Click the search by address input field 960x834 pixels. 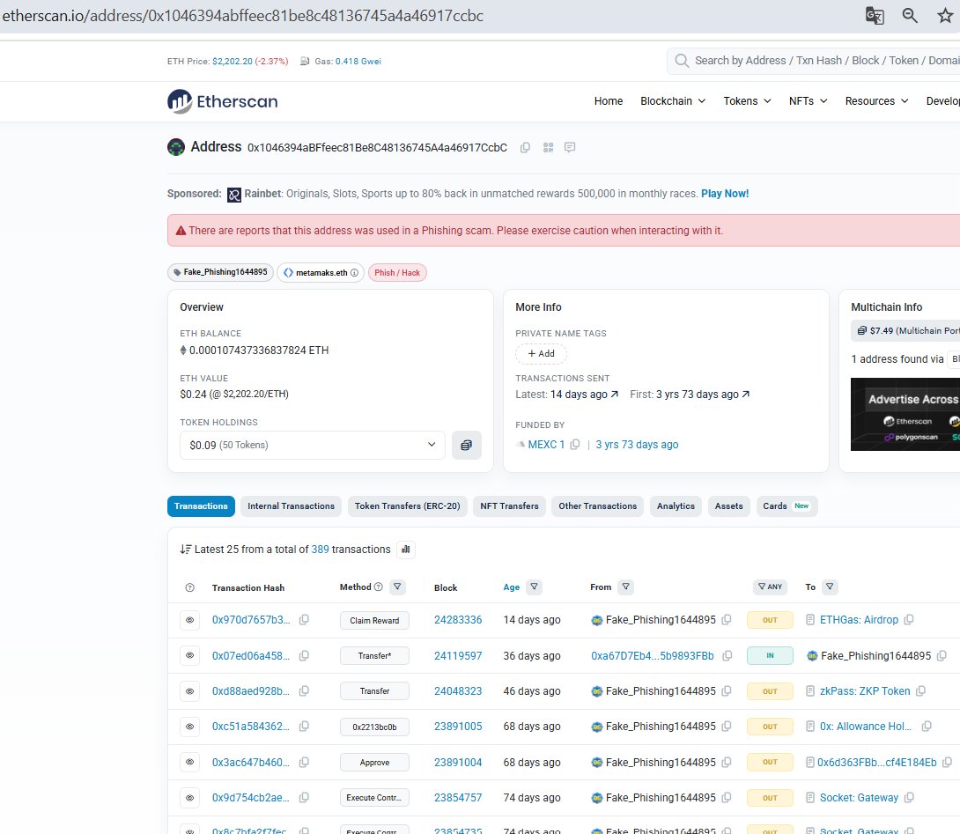pos(815,61)
